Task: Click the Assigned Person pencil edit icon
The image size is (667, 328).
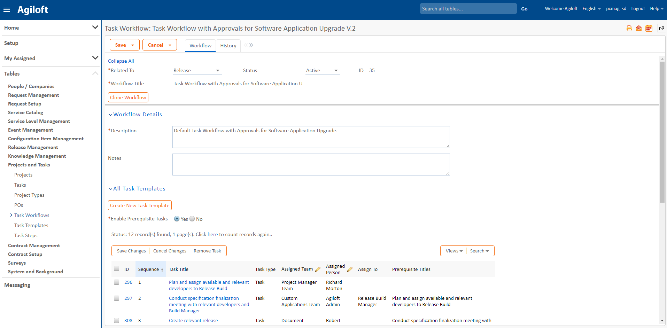Action: [x=350, y=270]
